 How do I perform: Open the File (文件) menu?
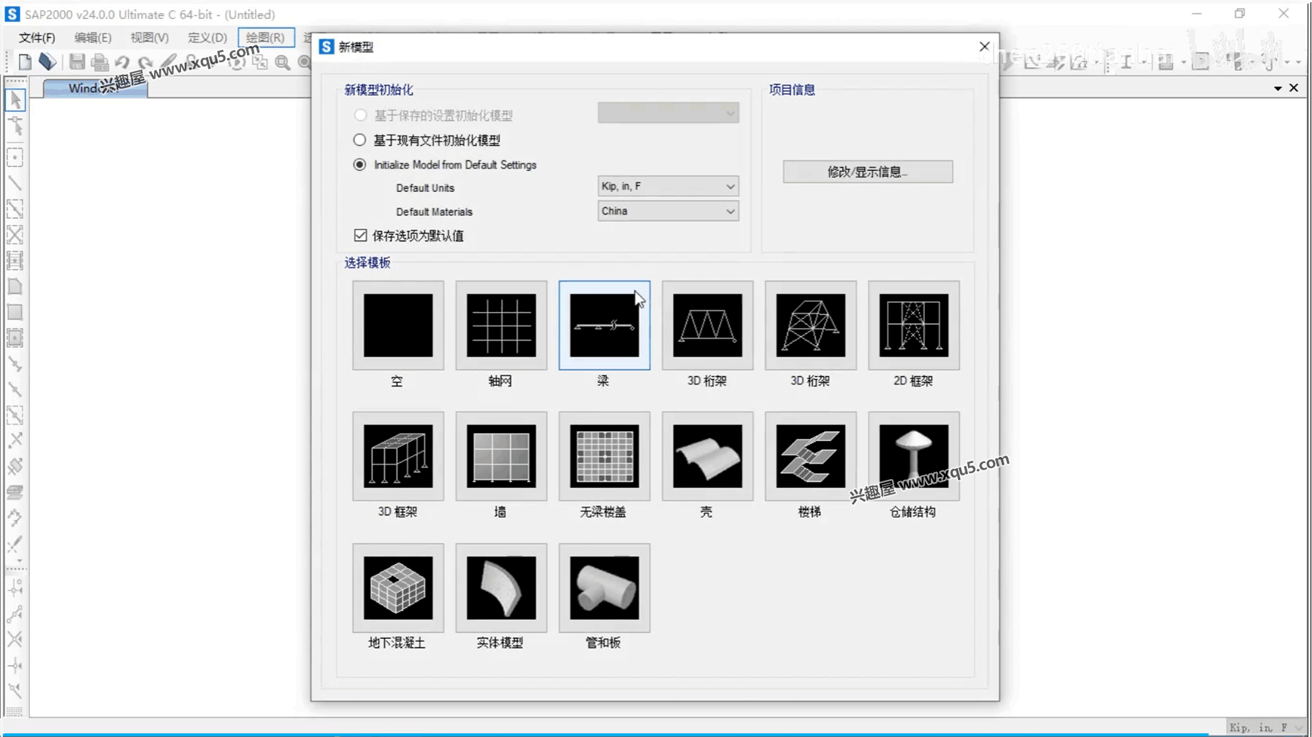click(x=37, y=37)
